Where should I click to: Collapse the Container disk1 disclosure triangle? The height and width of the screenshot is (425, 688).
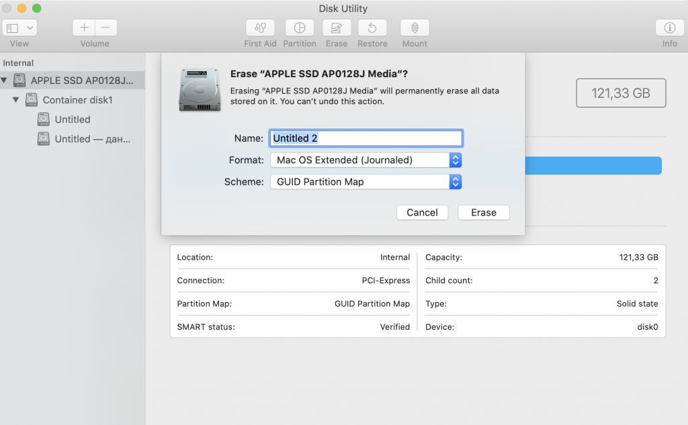[x=16, y=99]
